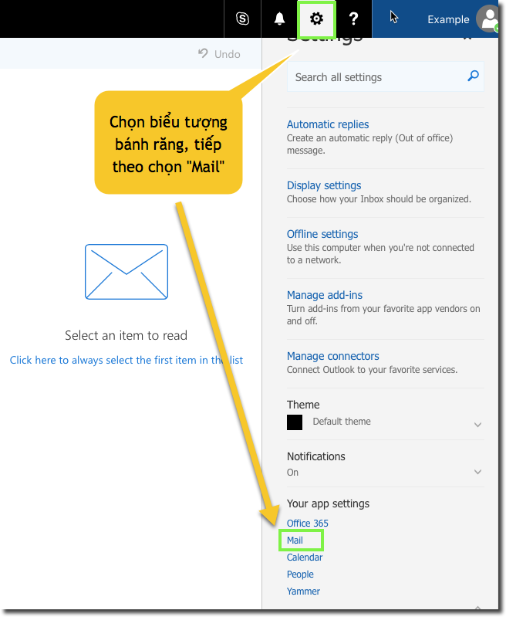Viewport: 506px width, 617px height.
Task: Click the Example account avatar
Action: [488, 19]
